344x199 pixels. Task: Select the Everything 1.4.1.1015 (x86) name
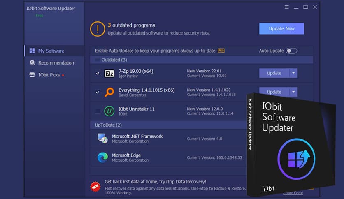pyautogui.click(x=146, y=90)
